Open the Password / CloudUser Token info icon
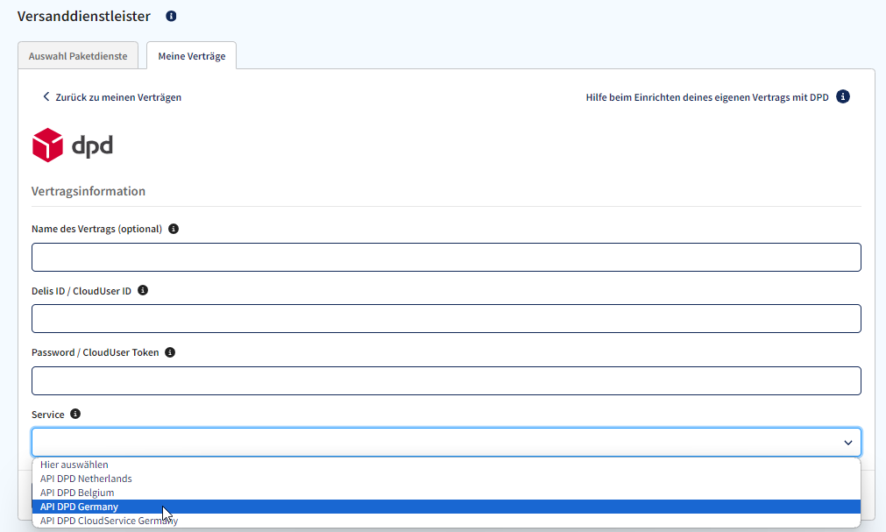The height and width of the screenshot is (532, 886). click(x=169, y=351)
